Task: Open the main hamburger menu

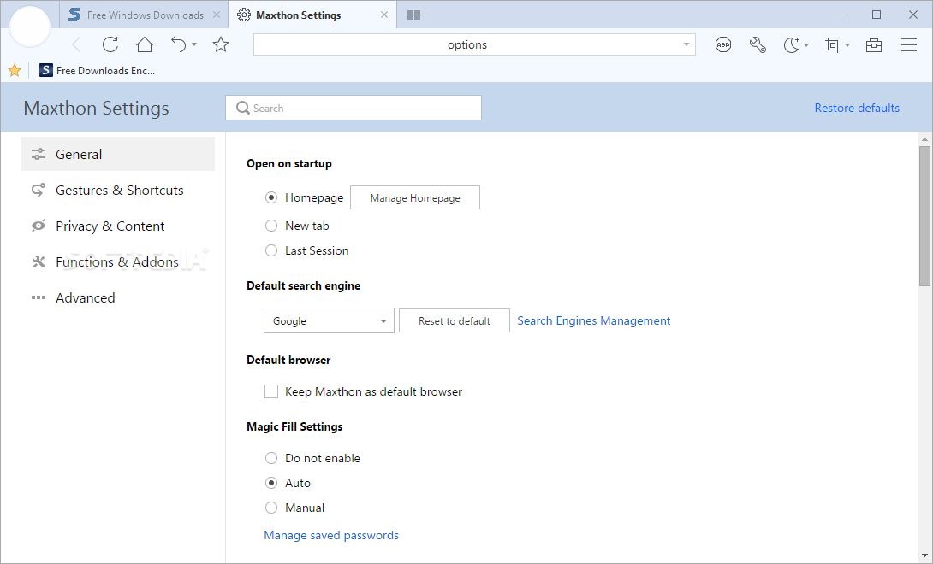Action: (908, 44)
